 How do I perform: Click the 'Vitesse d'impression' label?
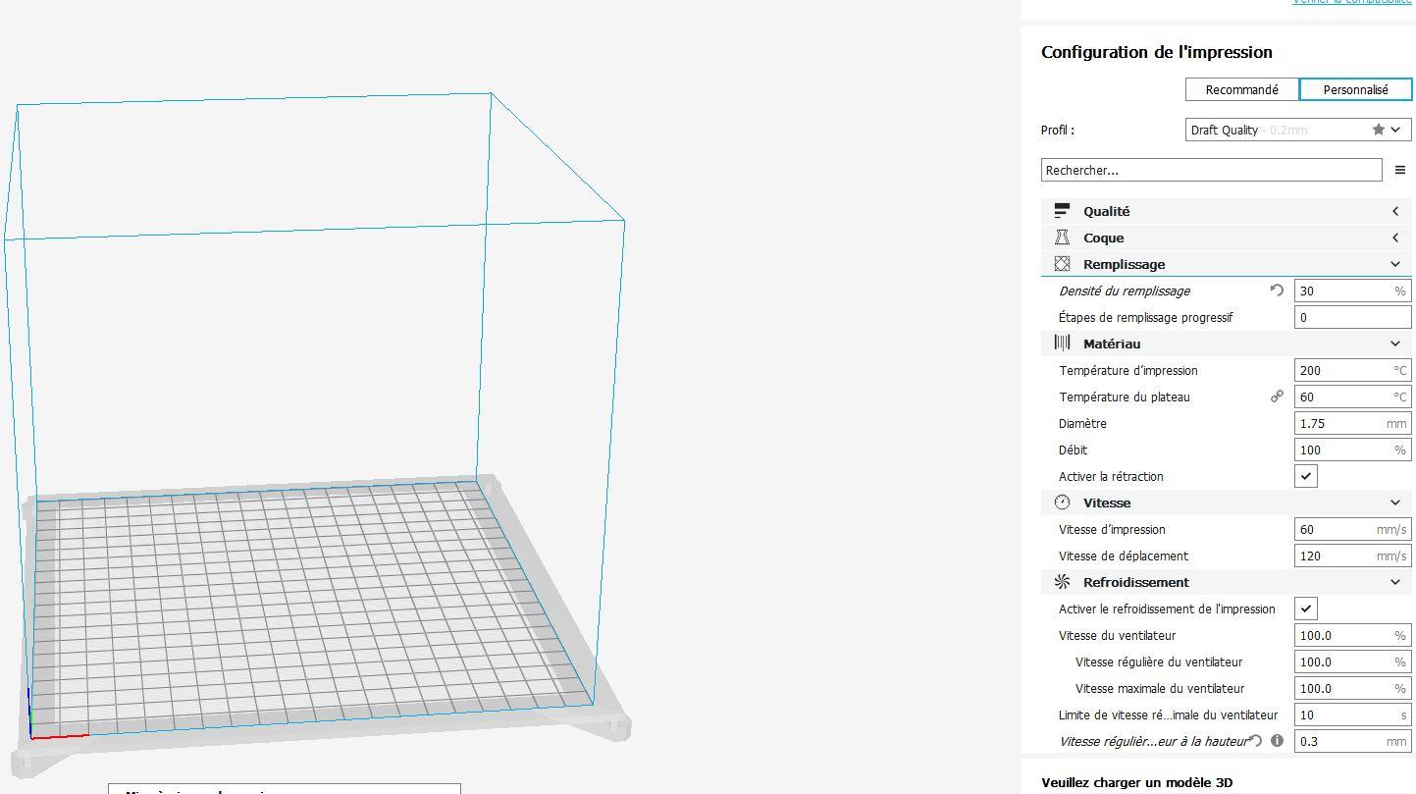[1112, 529]
